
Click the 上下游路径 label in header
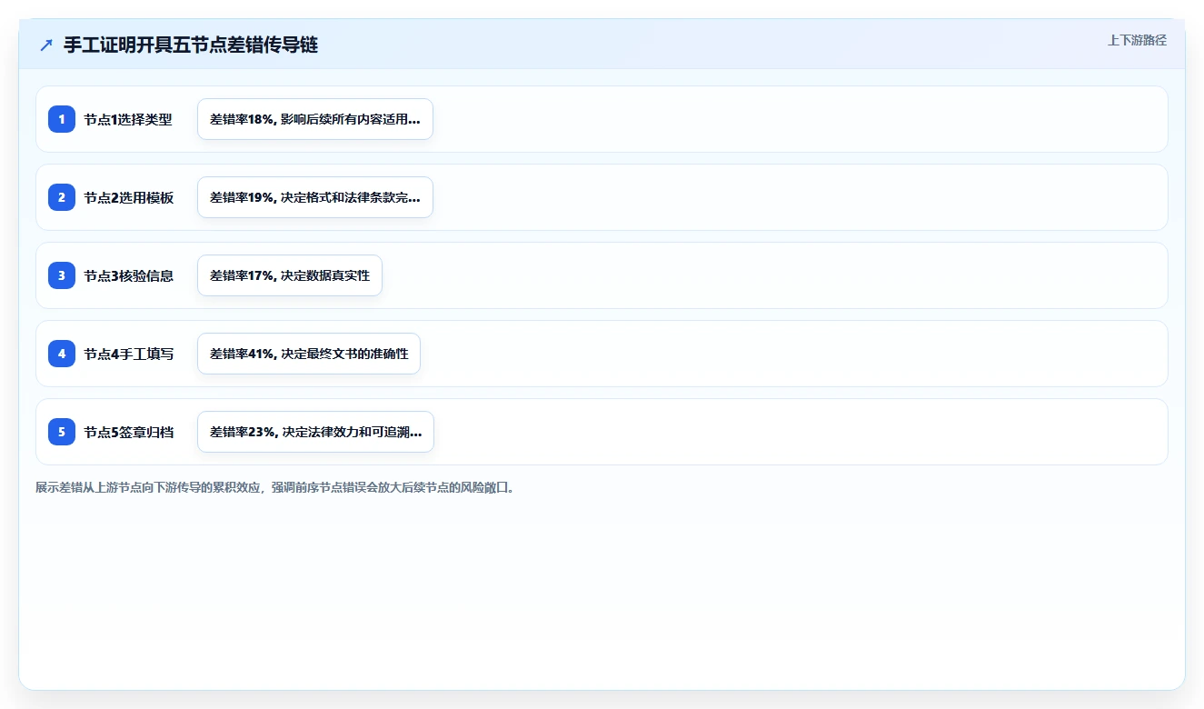(1137, 40)
